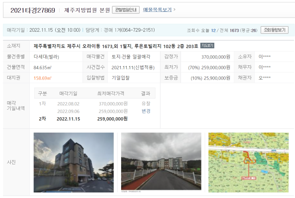Click the today's view count 12
Image resolution: width=295 pixels, height=198 pixels.
pyautogui.click(x=213, y=30)
